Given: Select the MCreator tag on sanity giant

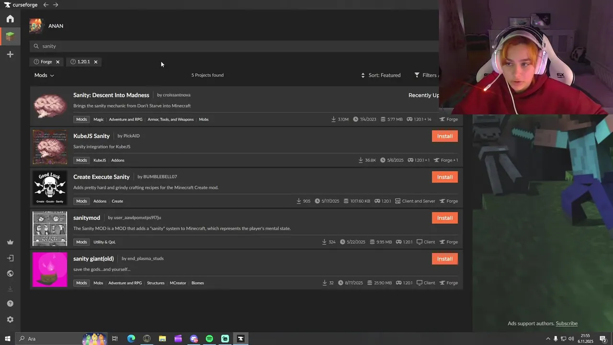Looking at the screenshot, I should [178, 283].
